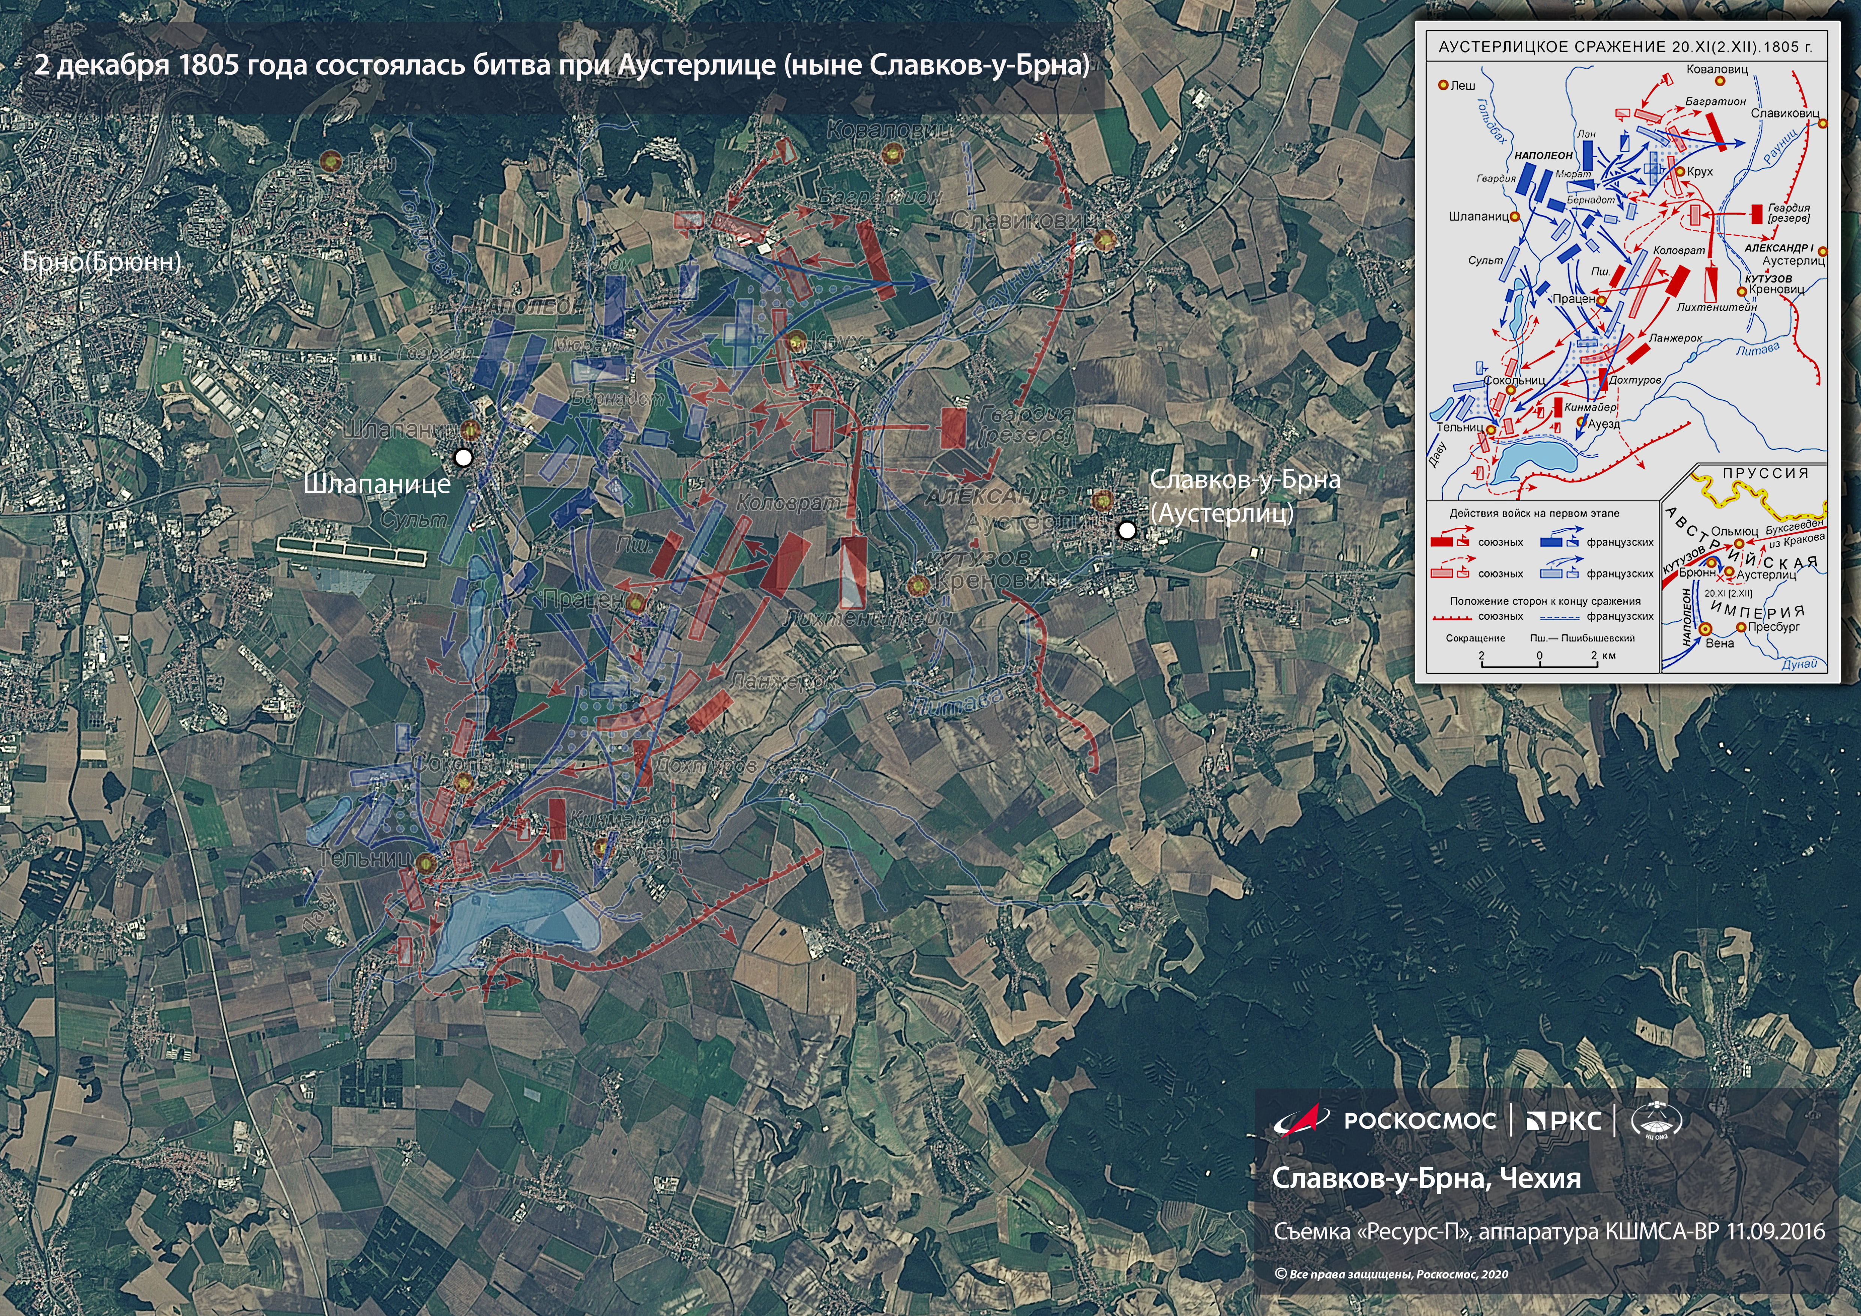This screenshot has width=1861, height=1316.
Task: Click the АЛЕКСАНДР I label in the inset map
Action: coord(1778,248)
